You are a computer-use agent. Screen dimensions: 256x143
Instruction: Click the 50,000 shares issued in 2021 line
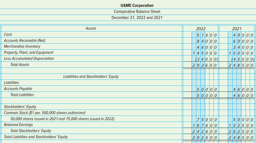[62, 119]
